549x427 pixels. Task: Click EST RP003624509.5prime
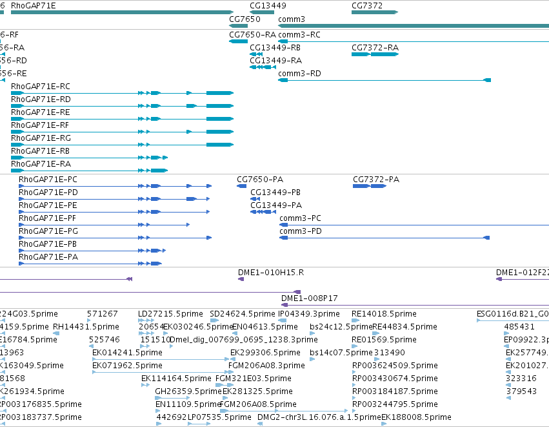click(354, 372)
